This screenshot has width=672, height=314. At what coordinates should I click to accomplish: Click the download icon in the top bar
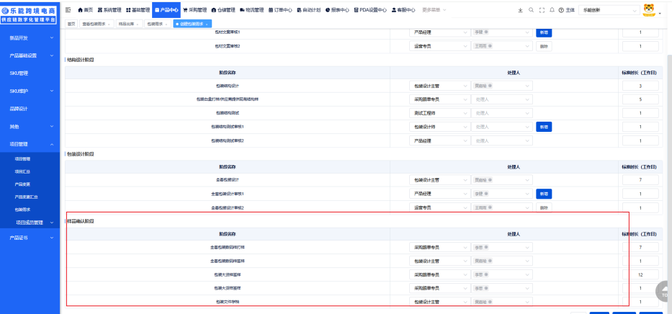click(521, 10)
